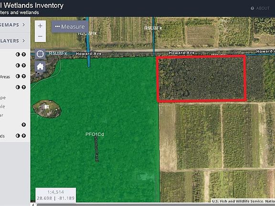The image size is (275, 206).
Task: Open help icon in the topmost layer row
Action: click(x=24, y=54)
